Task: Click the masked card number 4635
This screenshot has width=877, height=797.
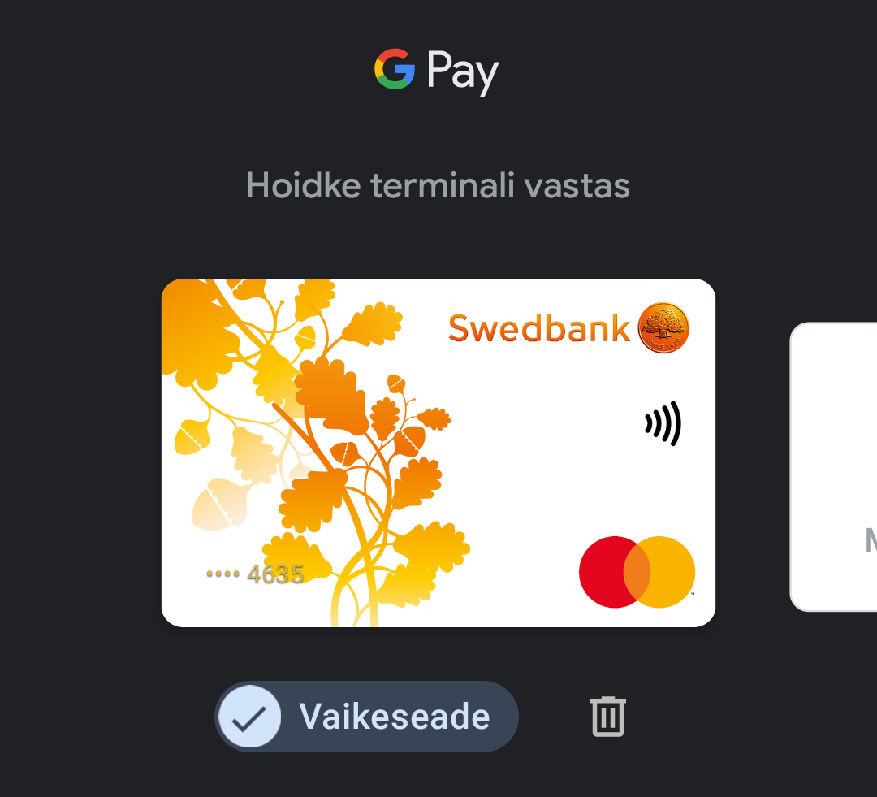Action: [255, 574]
